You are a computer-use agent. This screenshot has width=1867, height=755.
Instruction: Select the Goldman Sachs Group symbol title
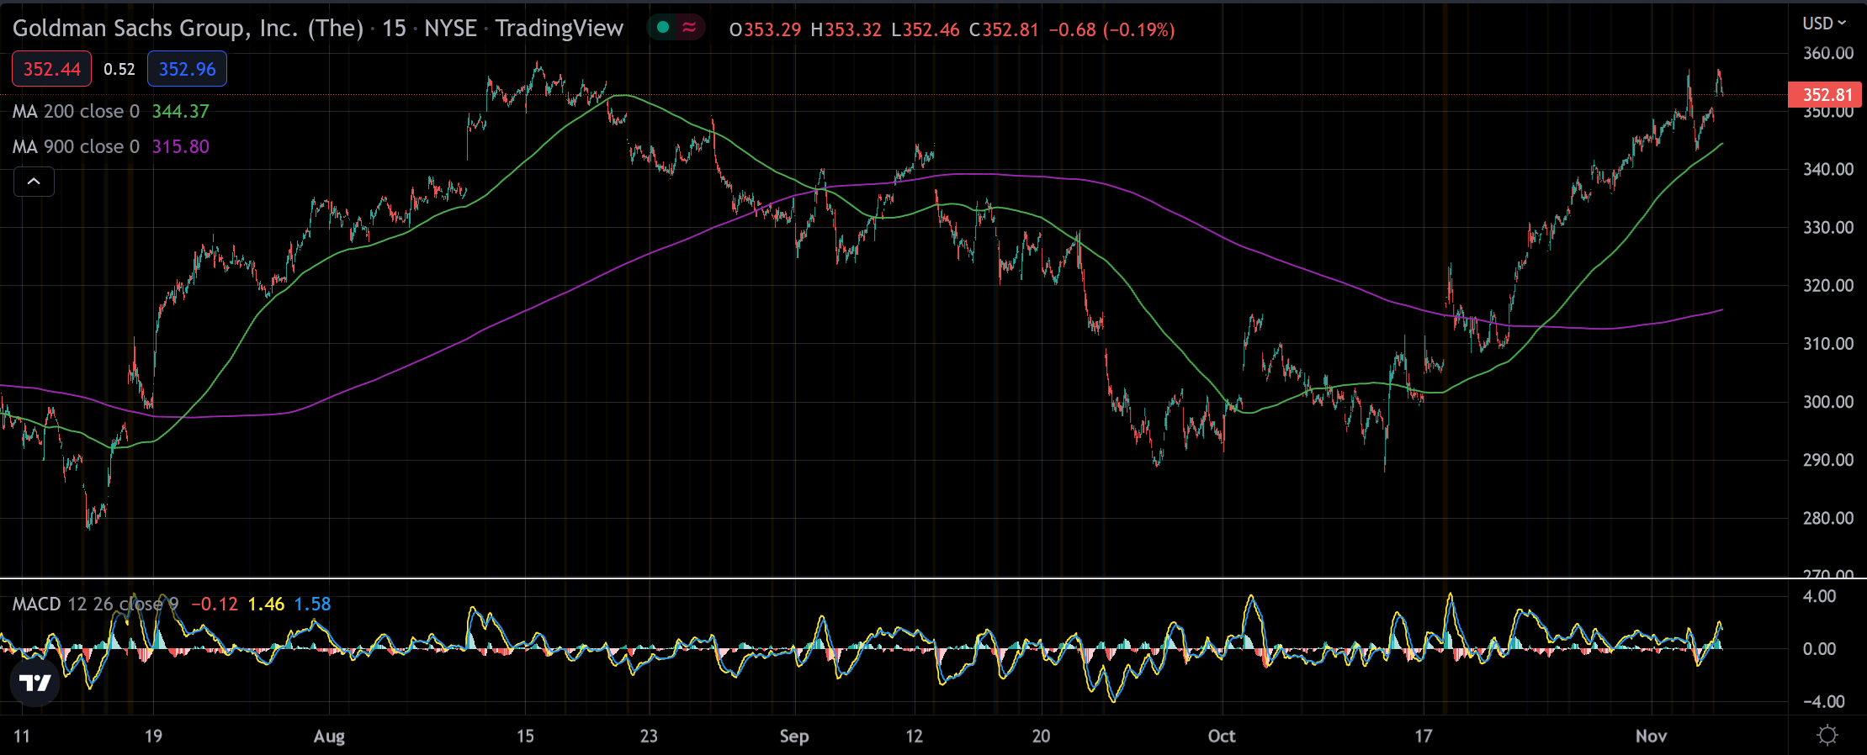pos(188,29)
